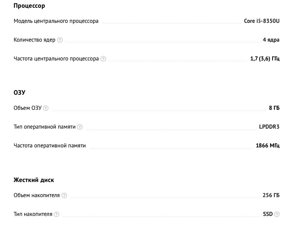Click the 4 ядра value
296x227 pixels.
click(271, 40)
